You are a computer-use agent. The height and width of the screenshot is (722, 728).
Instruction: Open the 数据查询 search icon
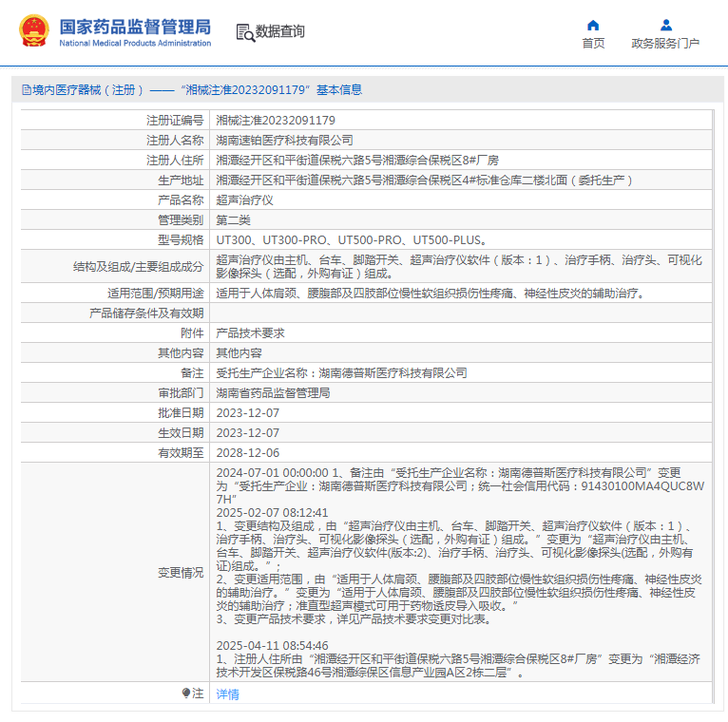pyautogui.click(x=245, y=32)
